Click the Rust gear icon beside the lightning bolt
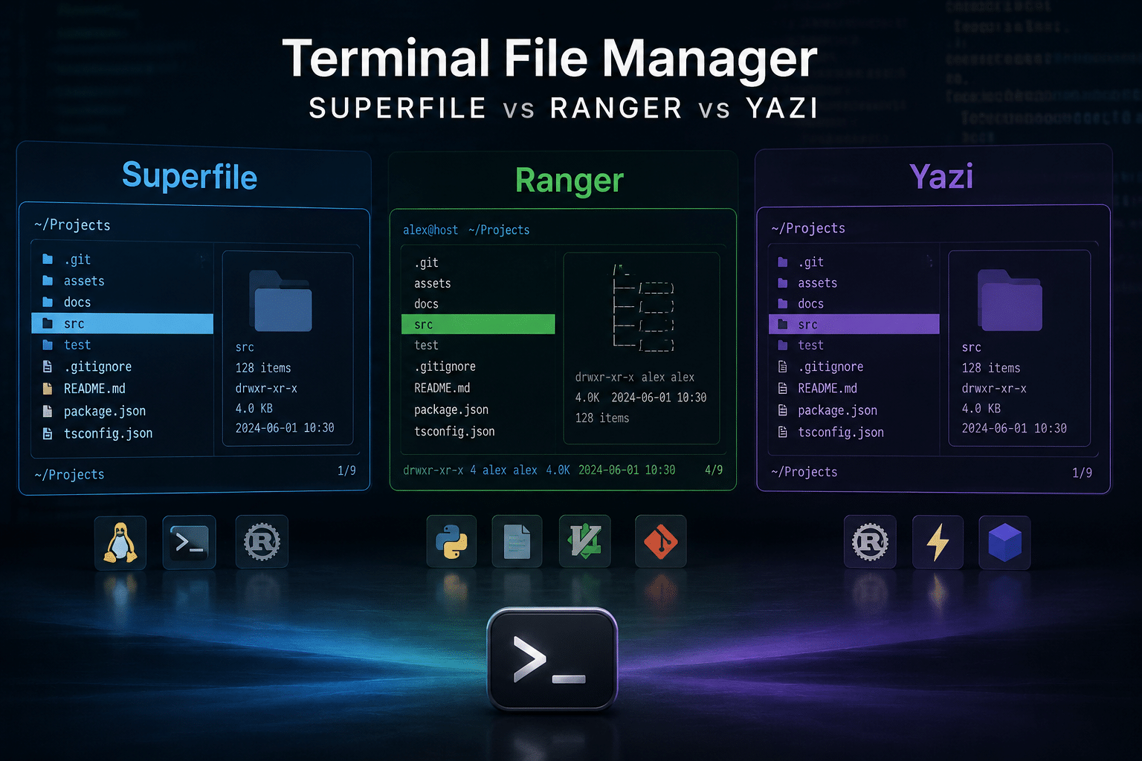This screenshot has height=761, width=1142. tap(870, 543)
